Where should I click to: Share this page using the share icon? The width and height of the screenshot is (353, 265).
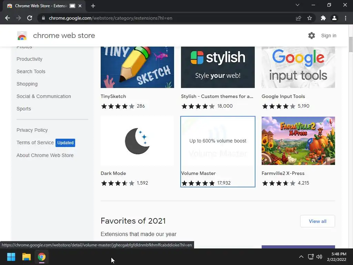click(299, 18)
